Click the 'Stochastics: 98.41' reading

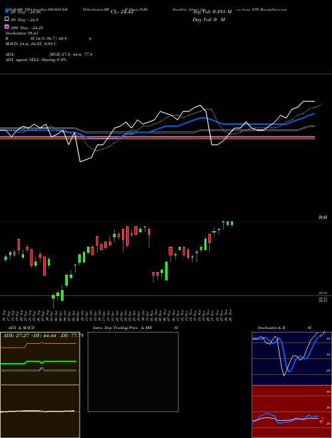click(21, 33)
